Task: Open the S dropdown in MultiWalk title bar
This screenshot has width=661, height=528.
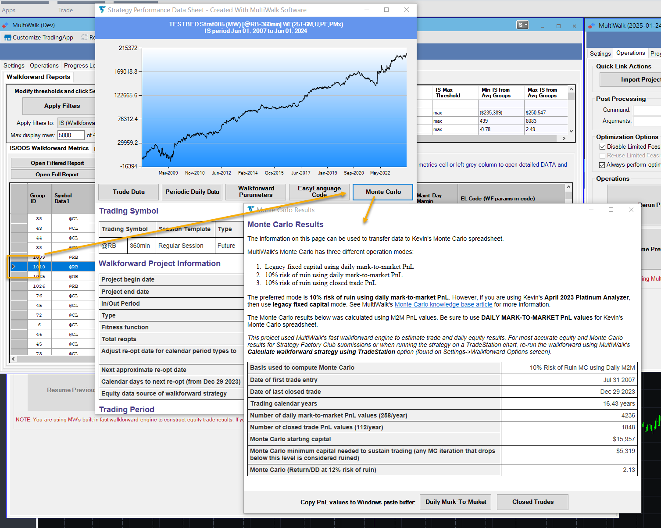Action: point(522,25)
